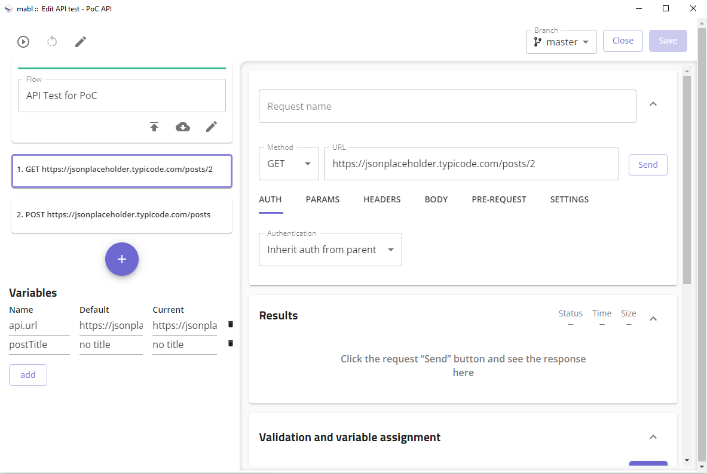Image resolution: width=707 pixels, height=474 pixels.
Task: Add a new request with plus button
Action: (x=122, y=259)
